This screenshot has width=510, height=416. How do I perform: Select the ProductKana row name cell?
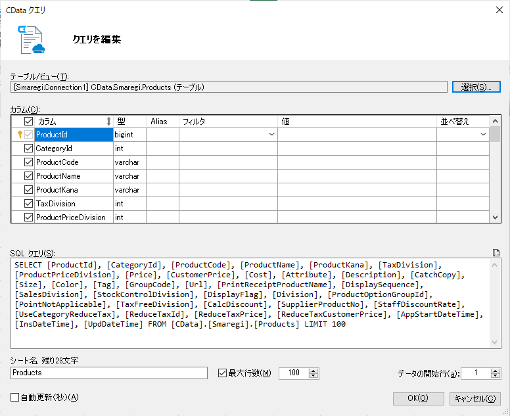tap(74, 190)
